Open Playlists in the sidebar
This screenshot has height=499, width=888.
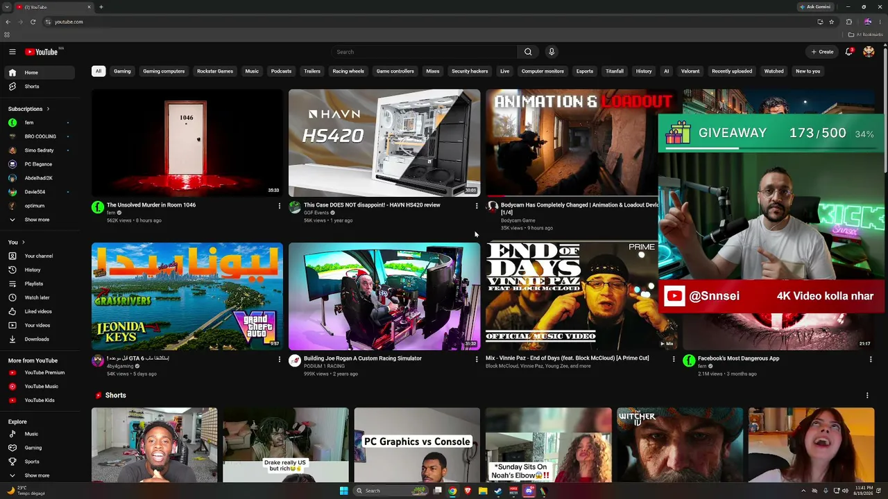[x=40, y=283]
